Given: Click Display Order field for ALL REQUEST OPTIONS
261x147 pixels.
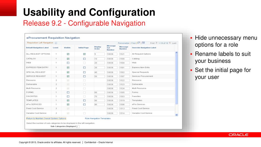Looking at the screenshot, I should click(99, 54).
